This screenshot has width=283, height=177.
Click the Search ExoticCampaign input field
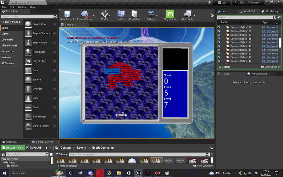click(x=139, y=154)
